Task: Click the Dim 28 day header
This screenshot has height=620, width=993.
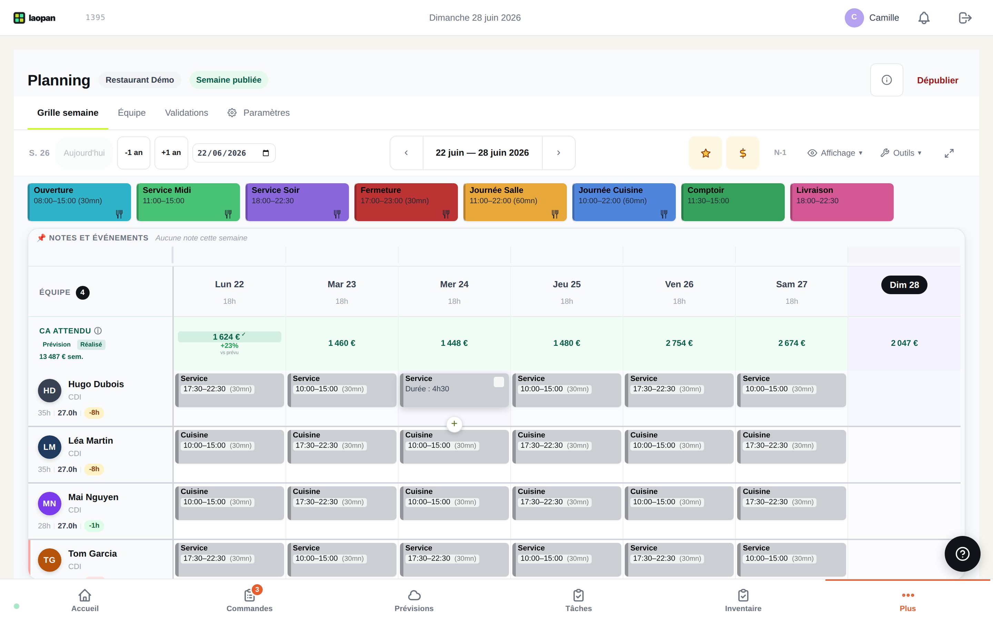Action: coord(904,285)
